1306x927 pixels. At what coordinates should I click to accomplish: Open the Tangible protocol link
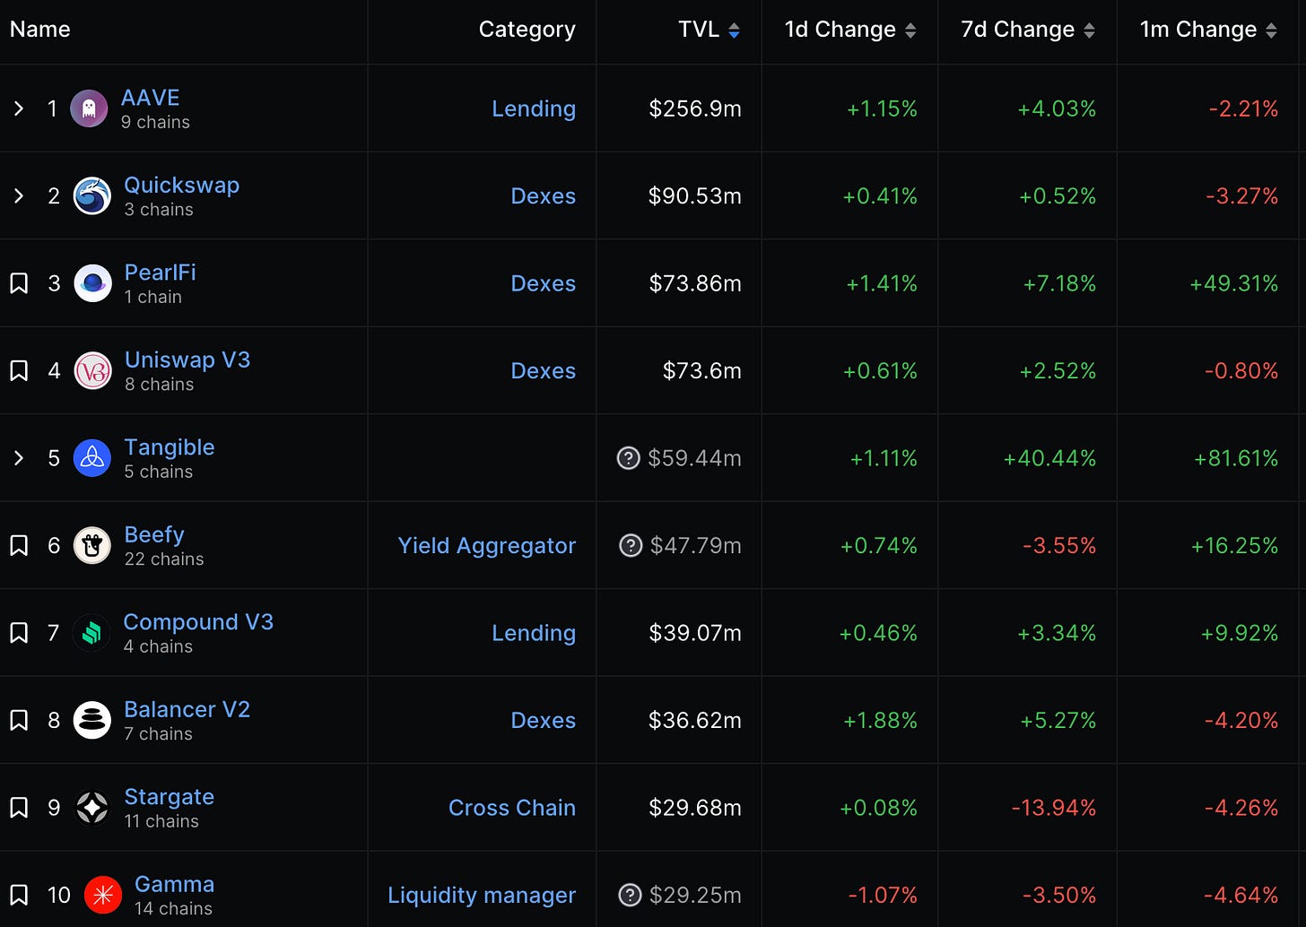[170, 447]
